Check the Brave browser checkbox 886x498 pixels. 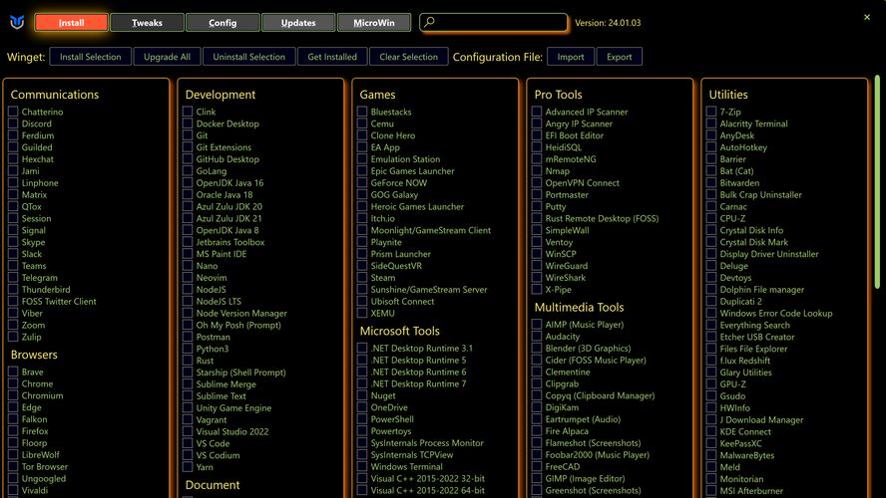point(13,372)
